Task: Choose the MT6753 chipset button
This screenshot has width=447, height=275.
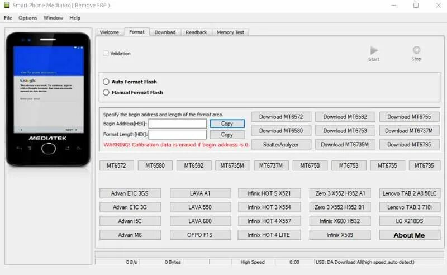Action: point(349,165)
